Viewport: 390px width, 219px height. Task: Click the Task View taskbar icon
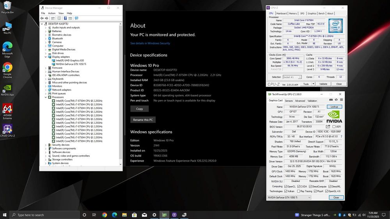click(94, 215)
